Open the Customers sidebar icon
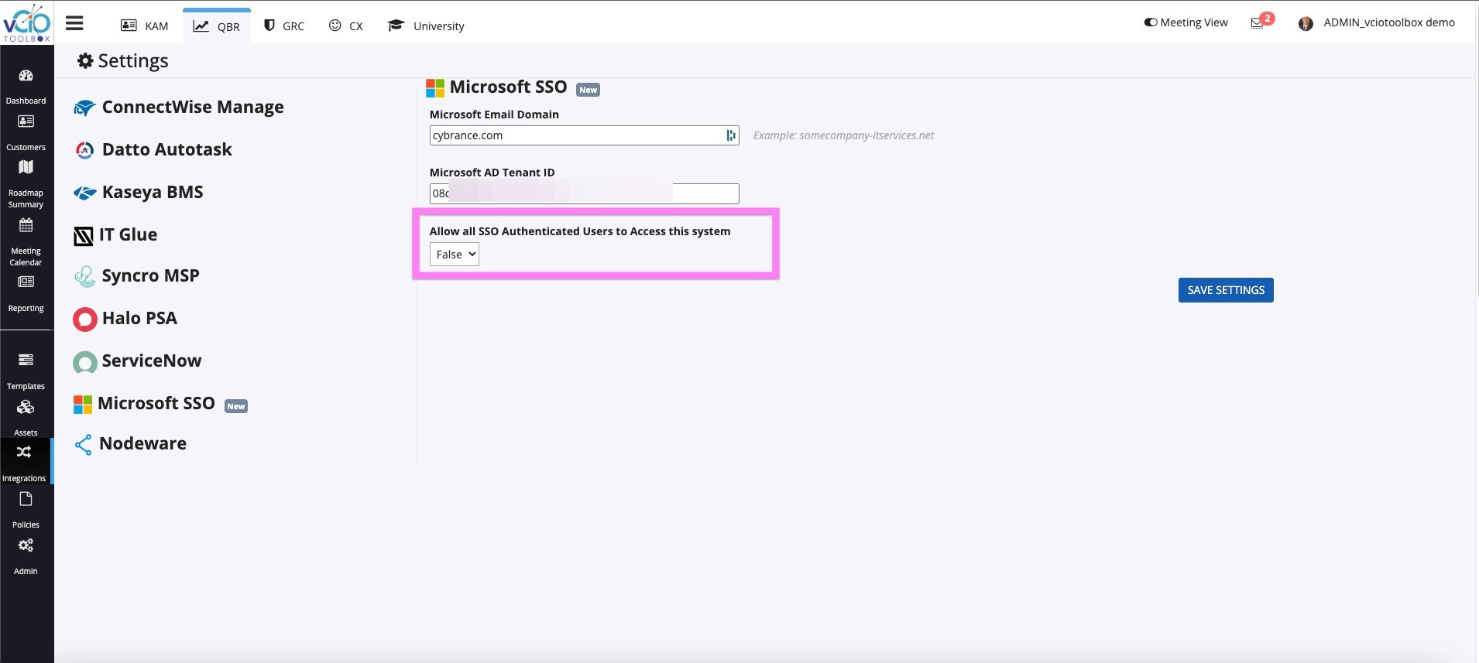The width and height of the screenshot is (1479, 663). tap(26, 121)
